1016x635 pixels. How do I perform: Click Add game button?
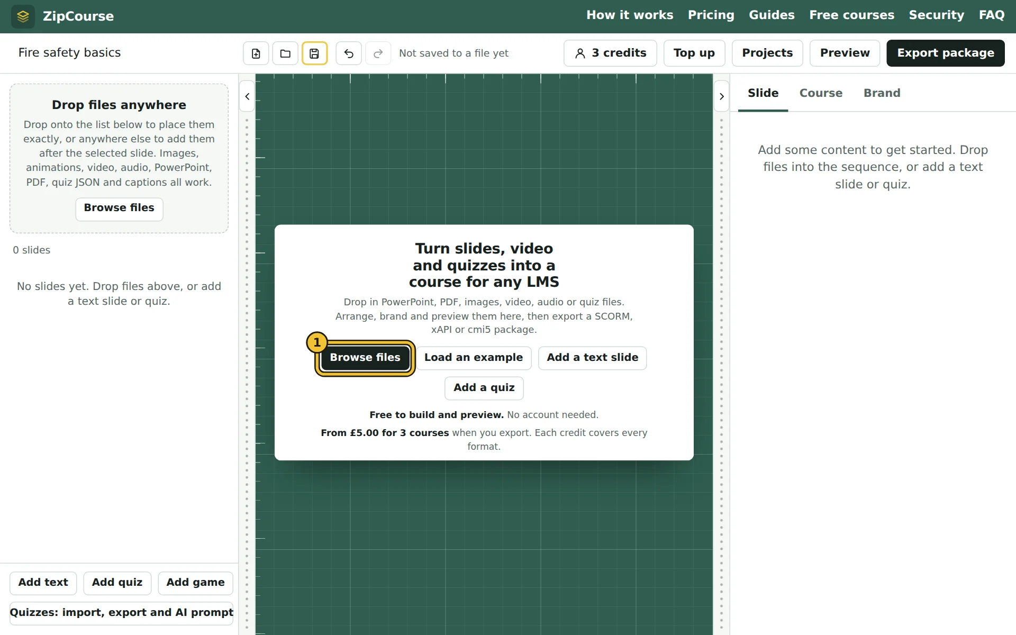point(196,583)
